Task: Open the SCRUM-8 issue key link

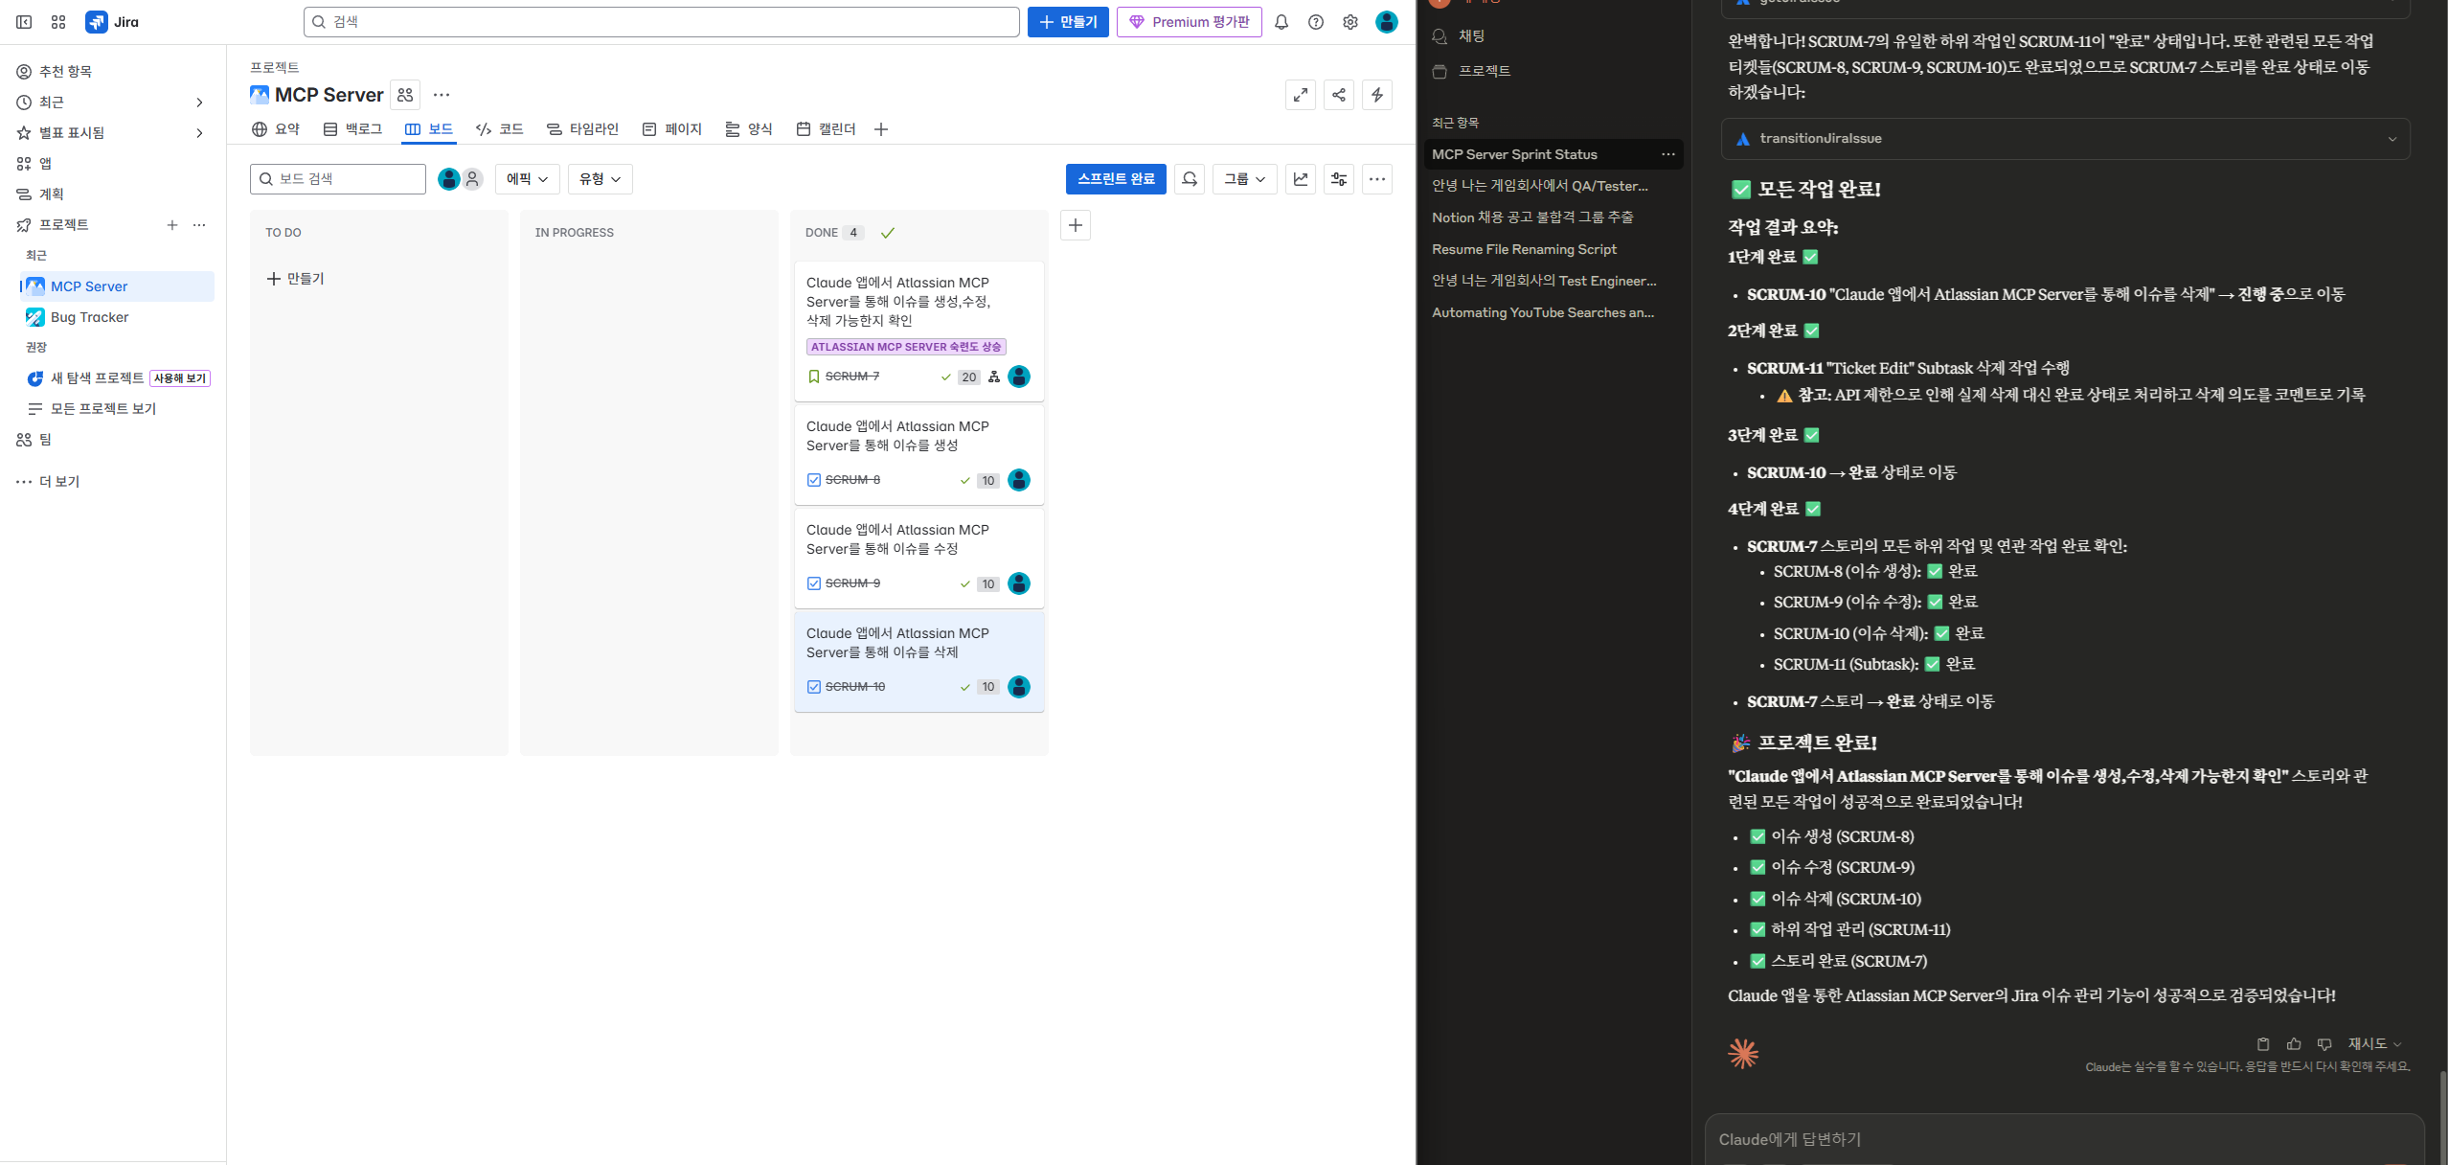Action: pyautogui.click(x=852, y=480)
